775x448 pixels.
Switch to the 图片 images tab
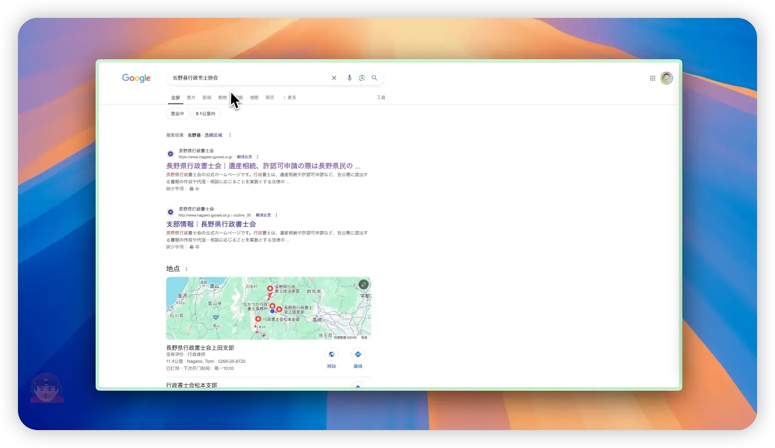coord(191,98)
